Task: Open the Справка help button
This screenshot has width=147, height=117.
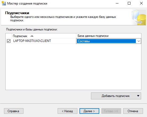Action: pos(14,111)
